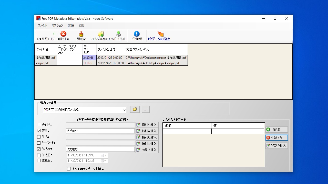This screenshot has width=328, height=184.
Task: Click the 完全なファイルパス column header
Action: click(x=156, y=49)
